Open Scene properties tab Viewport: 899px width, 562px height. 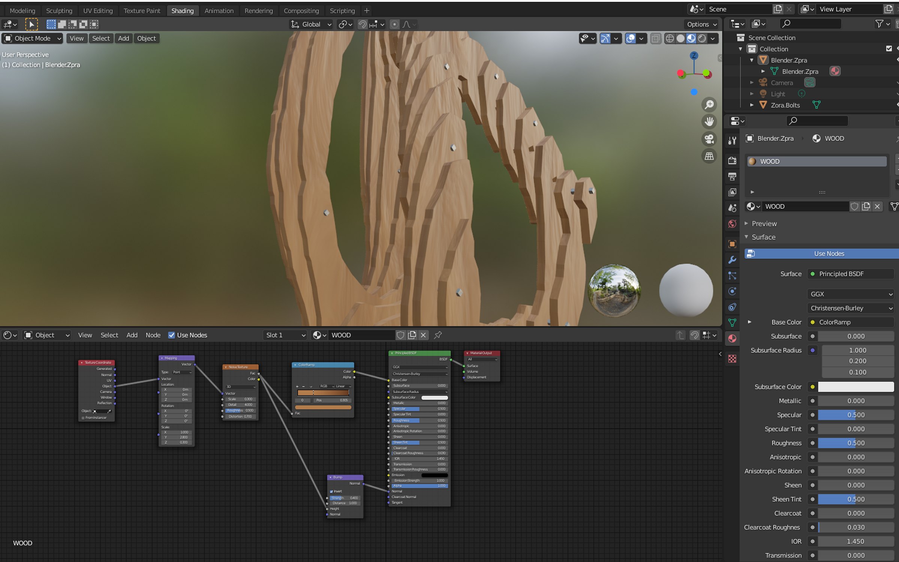click(732, 208)
